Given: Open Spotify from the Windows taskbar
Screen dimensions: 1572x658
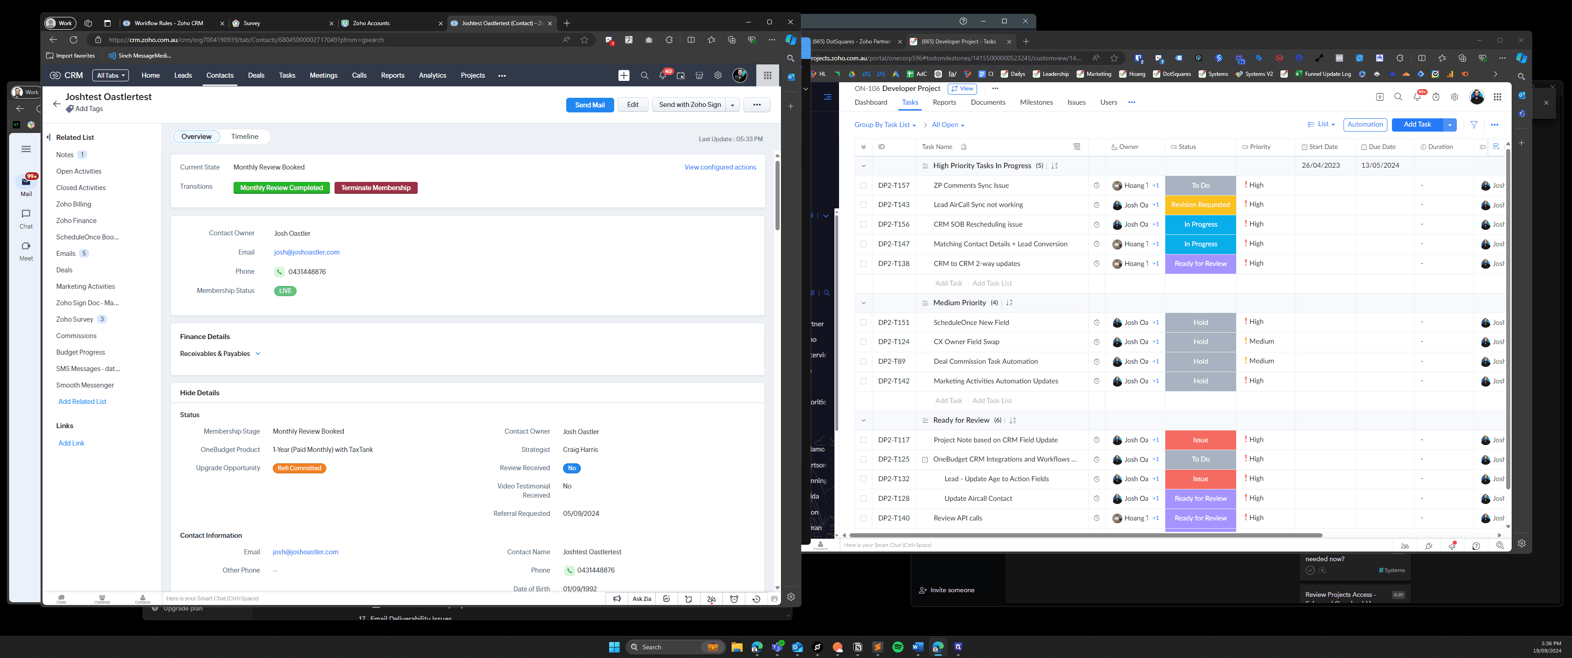Looking at the screenshot, I should [897, 647].
